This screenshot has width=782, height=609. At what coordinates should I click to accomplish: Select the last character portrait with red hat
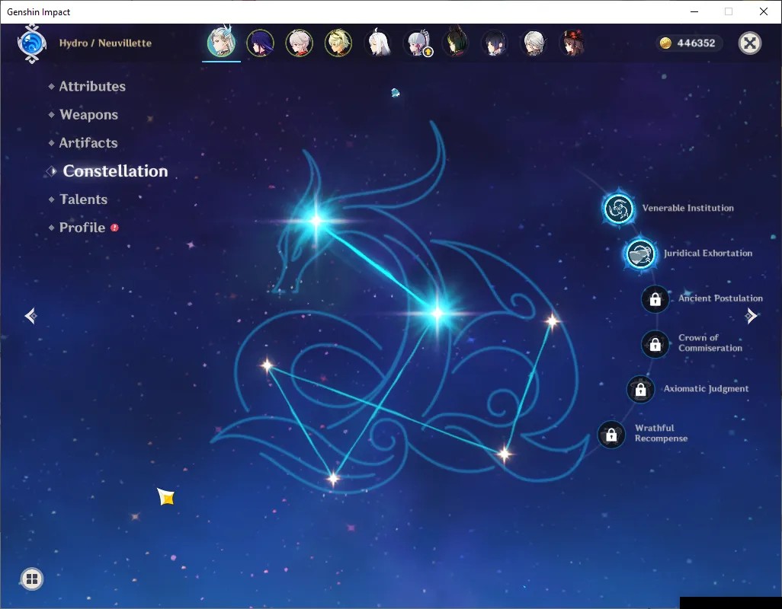(572, 43)
